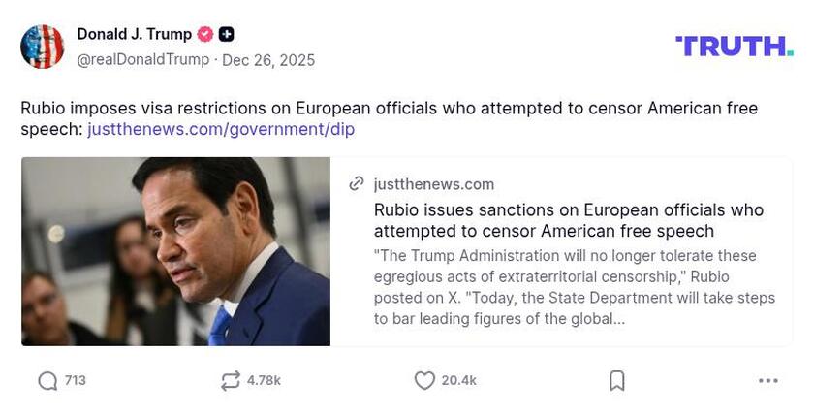Click the 20.4k likes count
Viewport: 814px width, 418px height.
(458, 381)
